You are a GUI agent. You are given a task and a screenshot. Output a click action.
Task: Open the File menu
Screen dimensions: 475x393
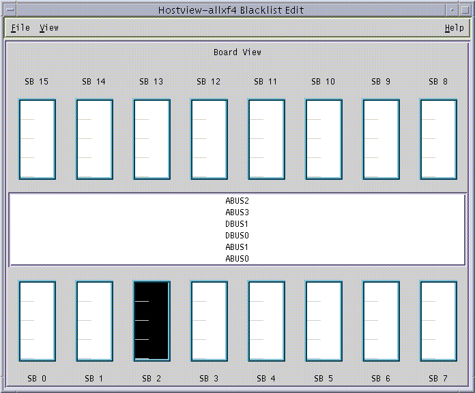(20, 28)
